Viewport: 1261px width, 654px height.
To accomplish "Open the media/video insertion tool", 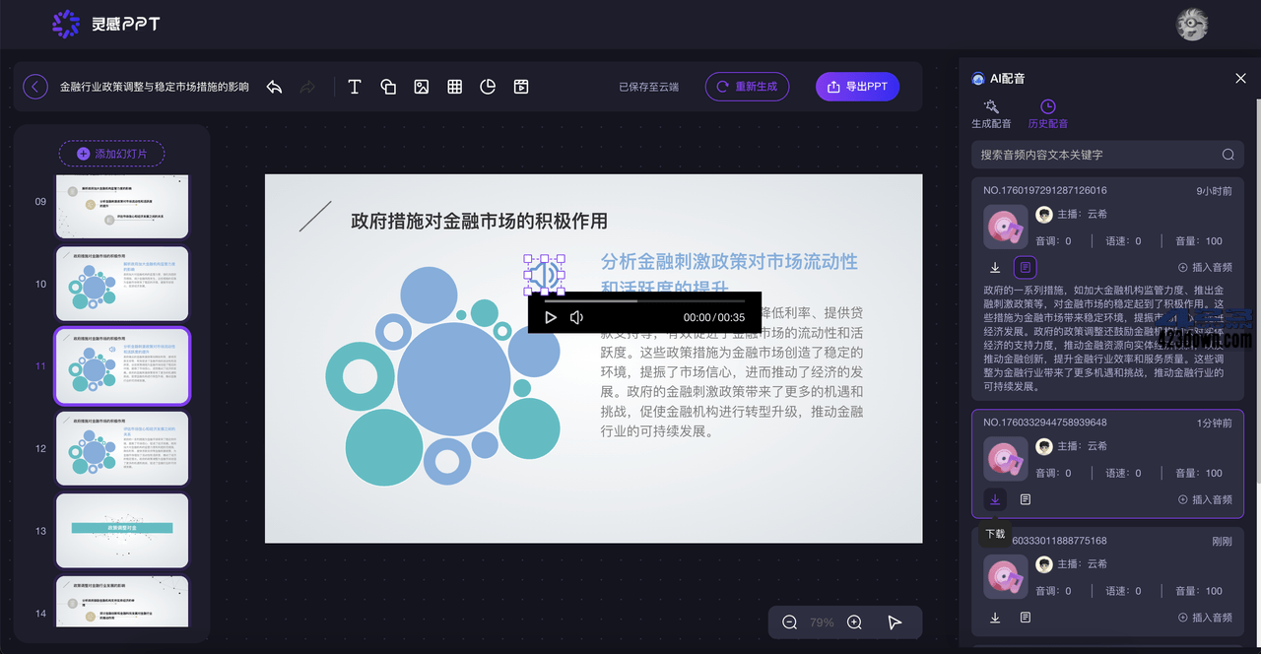I will 521,86.
